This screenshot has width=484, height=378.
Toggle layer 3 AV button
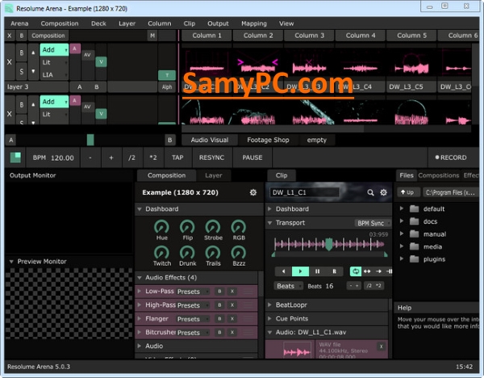point(87,55)
